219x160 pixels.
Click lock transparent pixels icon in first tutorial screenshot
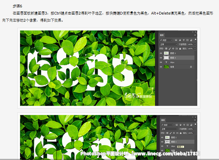[x=166, y=49]
